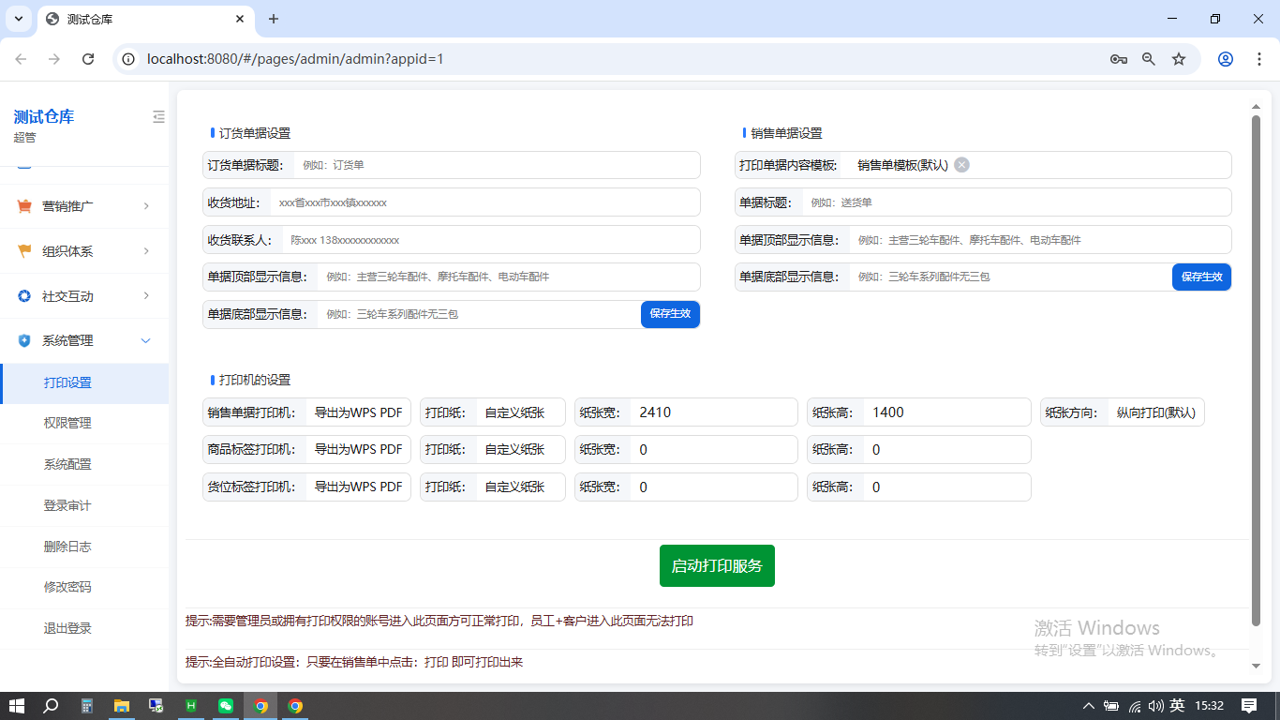Click the browser reload icon
The width and height of the screenshot is (1280, 720).
(x=88, y=59)
